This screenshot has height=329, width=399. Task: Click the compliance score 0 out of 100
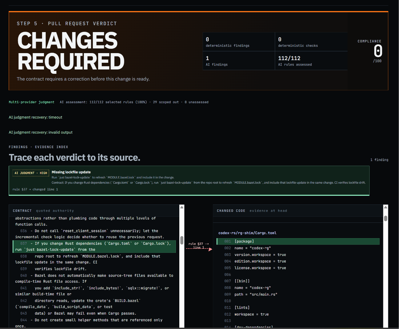(378, 53)
